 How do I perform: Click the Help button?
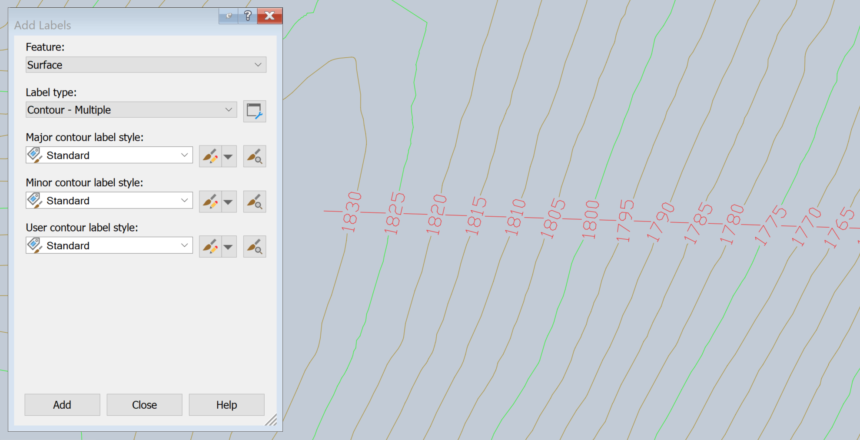coord(226,404)
